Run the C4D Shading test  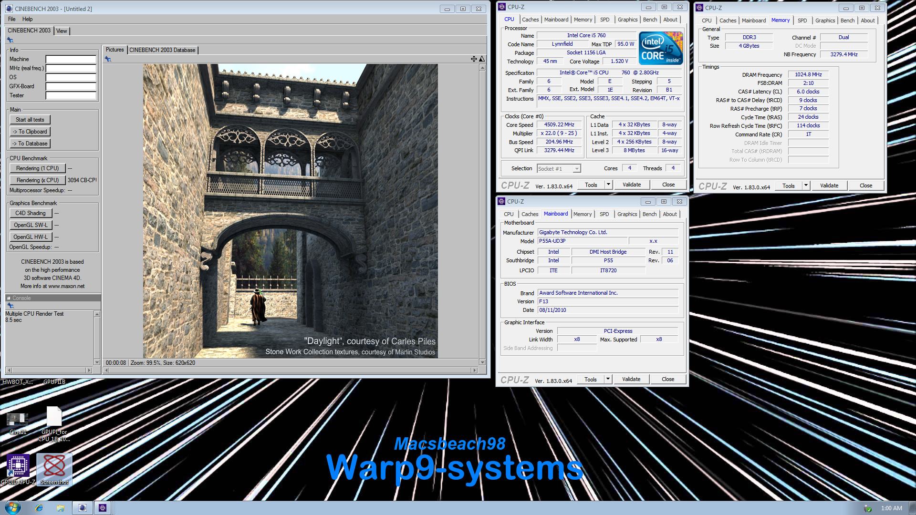point(31,213)
